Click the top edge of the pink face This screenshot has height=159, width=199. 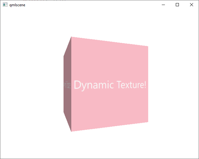pyautogui.click(x=109, y=42)
